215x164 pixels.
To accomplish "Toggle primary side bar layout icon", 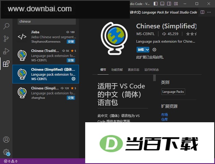I will (156, 4).
